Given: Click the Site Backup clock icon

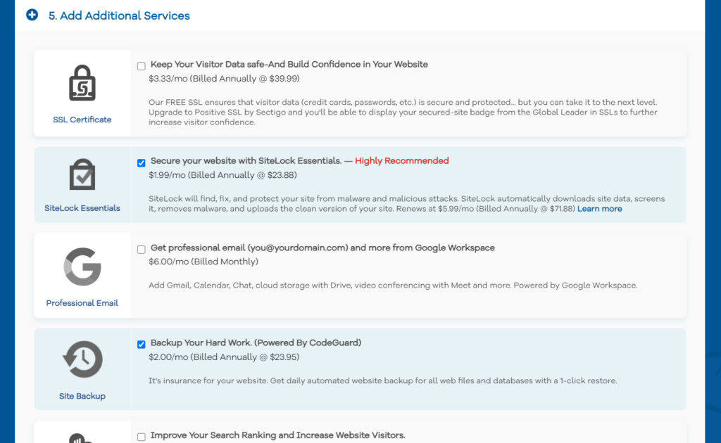Looking at the screenshot, I should pyautogui.click(x=82, y=359).
